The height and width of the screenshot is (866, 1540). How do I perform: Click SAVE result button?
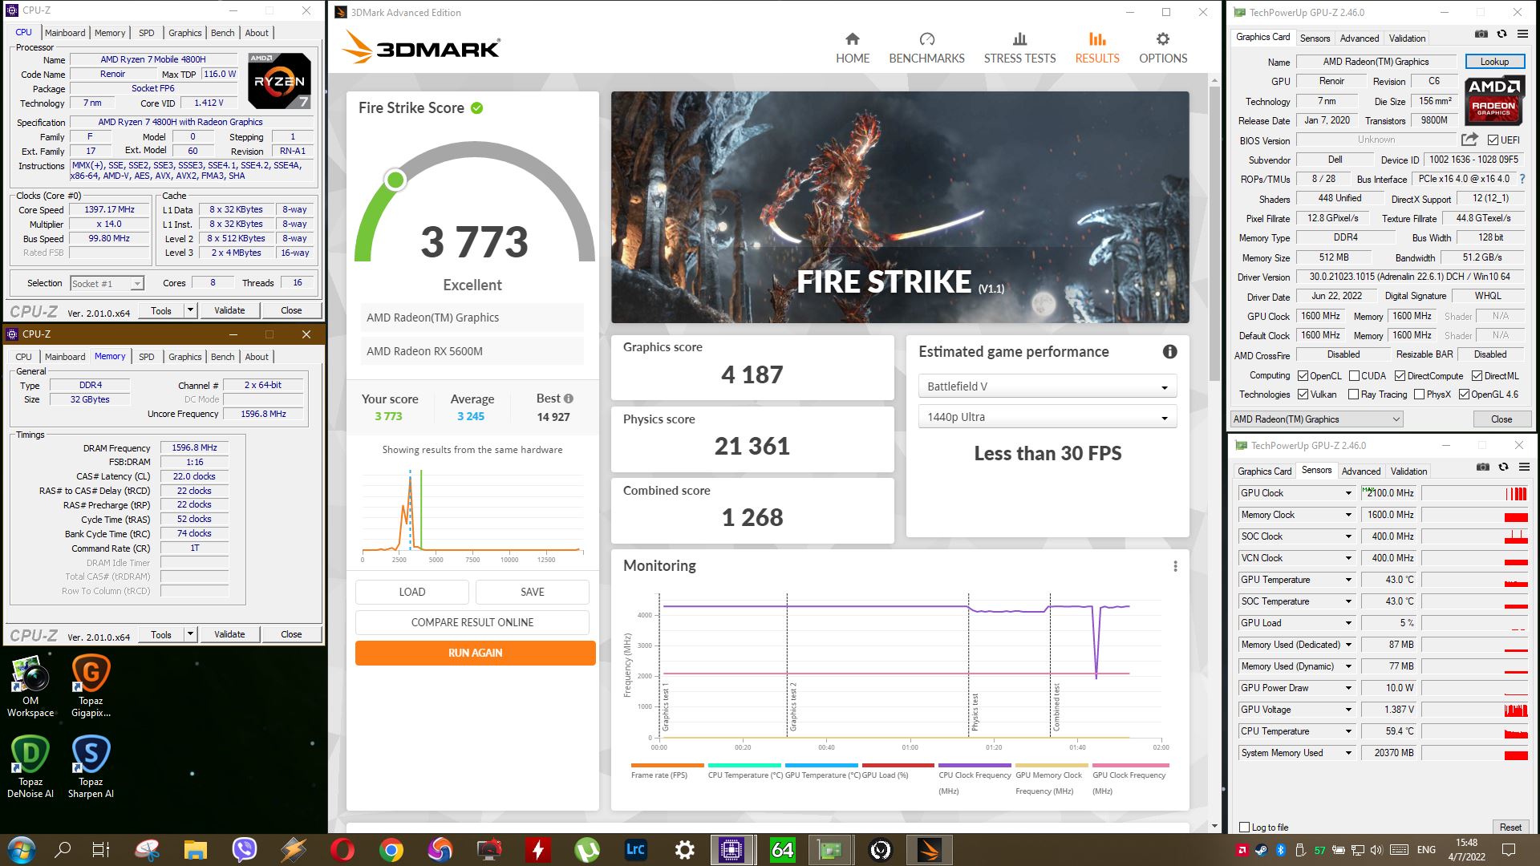[x=532, y=592]
